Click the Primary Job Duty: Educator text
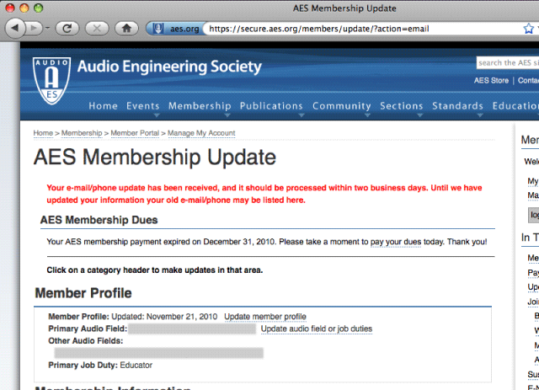This screenshot has width=539, height=390. (100, 366)
